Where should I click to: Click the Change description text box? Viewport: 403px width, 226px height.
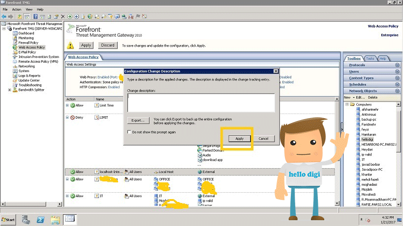click(x=201, y=102)
